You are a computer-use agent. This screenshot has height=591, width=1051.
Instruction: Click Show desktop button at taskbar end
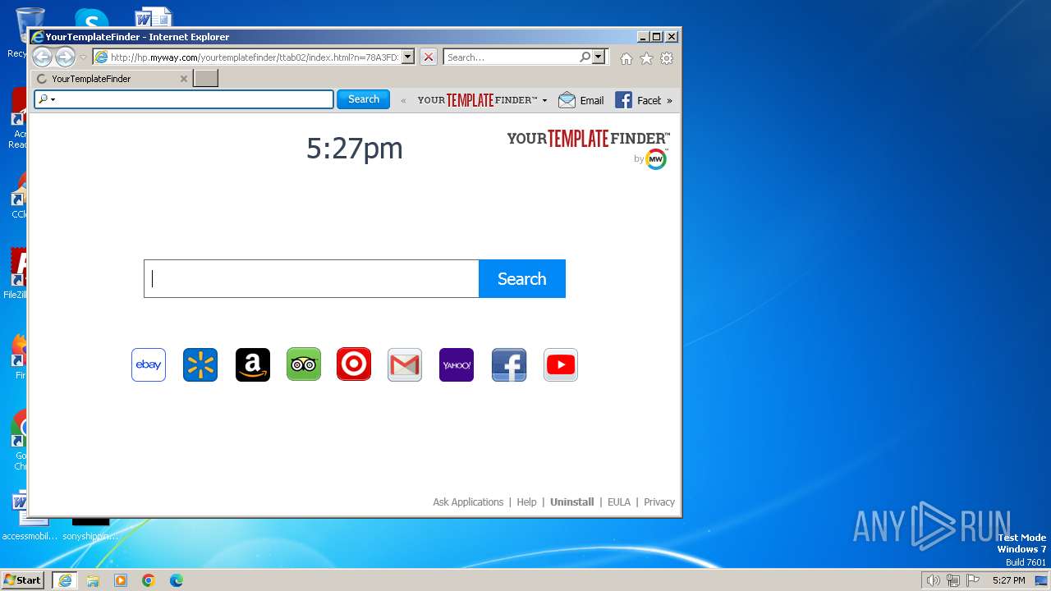(1042, 580)
